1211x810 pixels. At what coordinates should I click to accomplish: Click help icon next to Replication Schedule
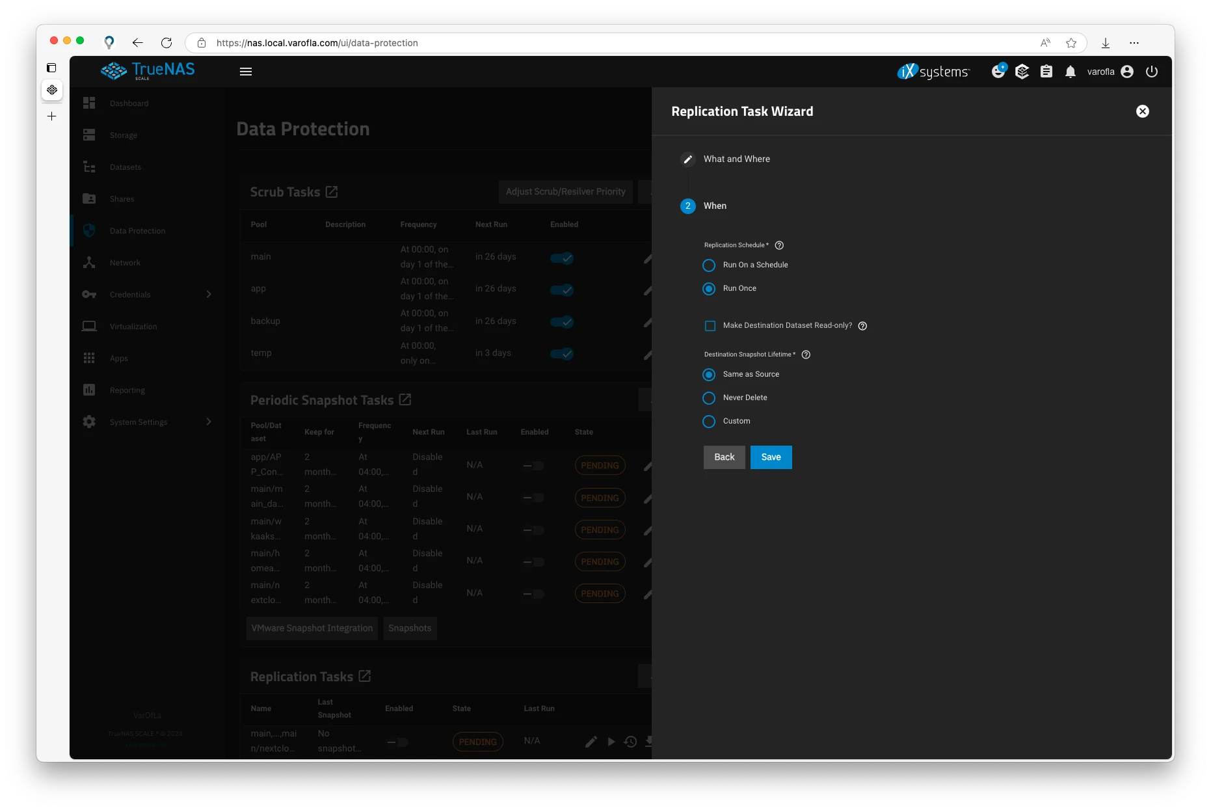(779, 245)
